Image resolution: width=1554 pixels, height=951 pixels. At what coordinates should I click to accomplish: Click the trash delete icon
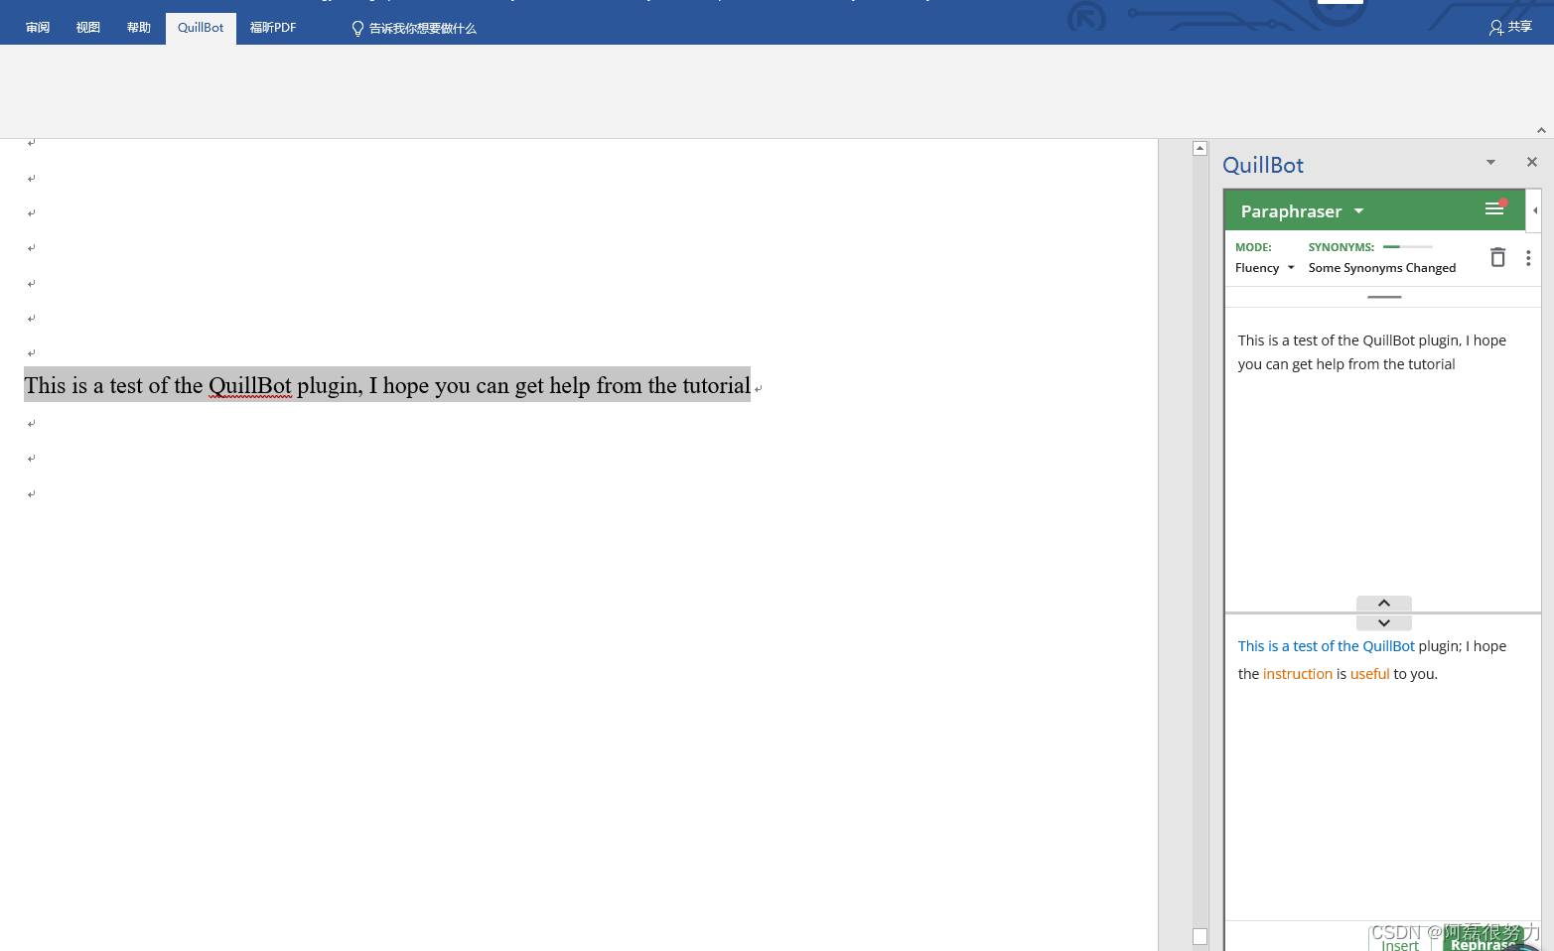pyautogui.click(x=1497, y=257)
